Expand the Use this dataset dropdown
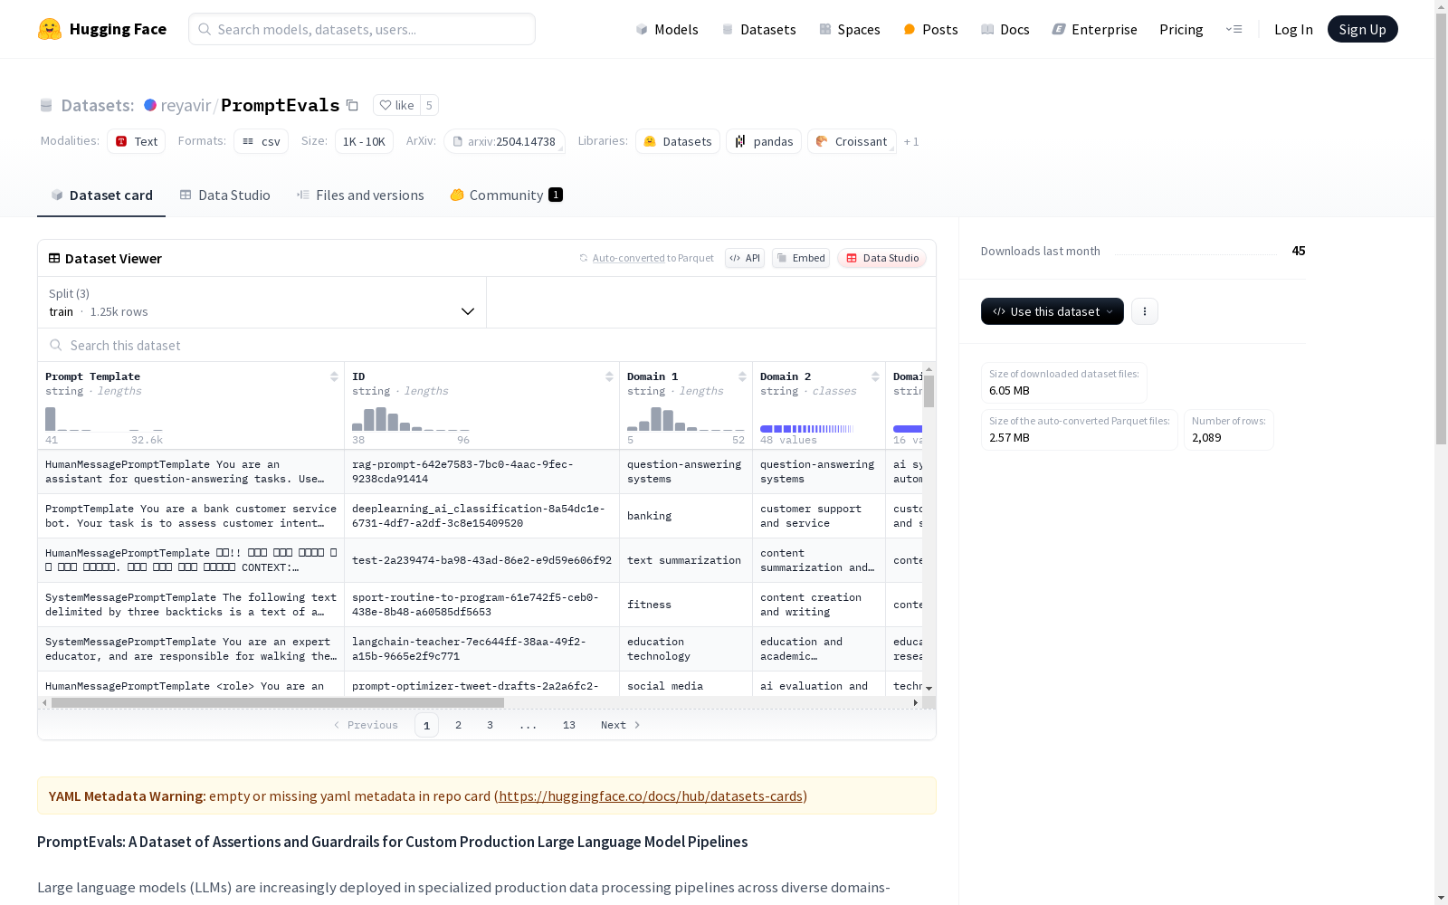This screenshot has height=905, width=1448. [x=1053, y=311]
